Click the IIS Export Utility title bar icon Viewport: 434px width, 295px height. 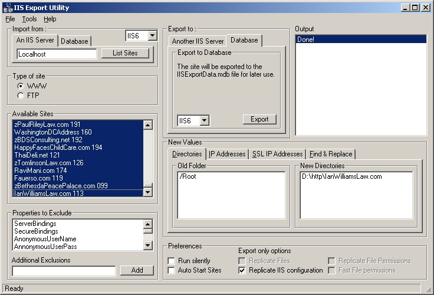(x=7, y=8)
